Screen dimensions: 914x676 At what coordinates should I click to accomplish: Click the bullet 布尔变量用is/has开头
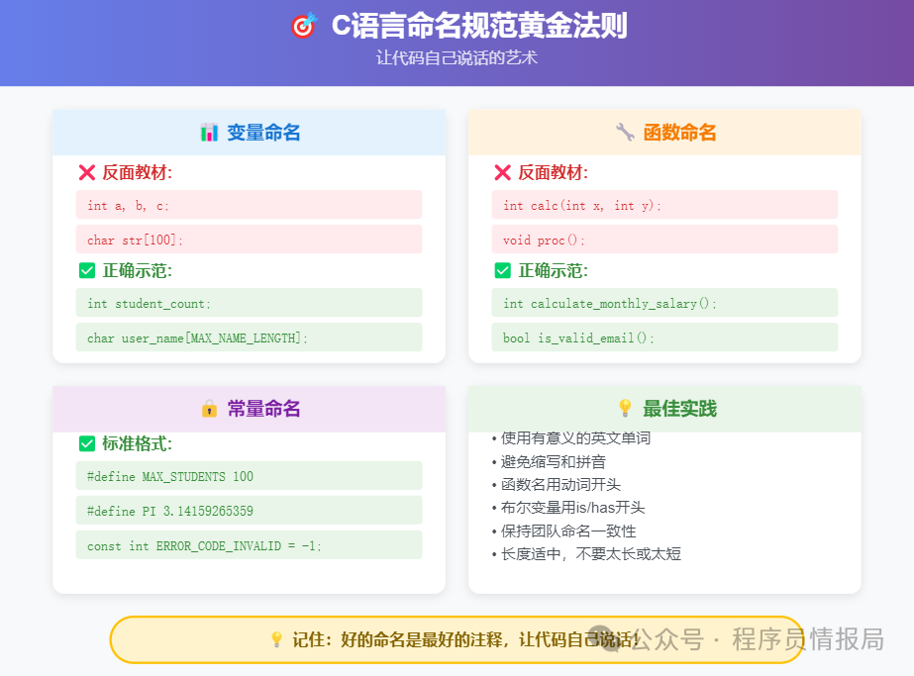coord(568,508)
